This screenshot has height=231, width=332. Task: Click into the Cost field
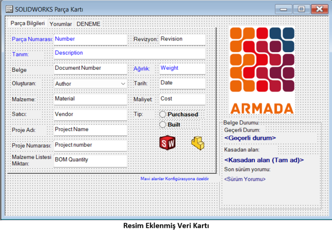point(182,99)
